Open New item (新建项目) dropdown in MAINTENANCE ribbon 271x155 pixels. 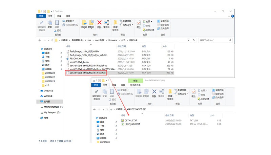(x=181, y=90)
